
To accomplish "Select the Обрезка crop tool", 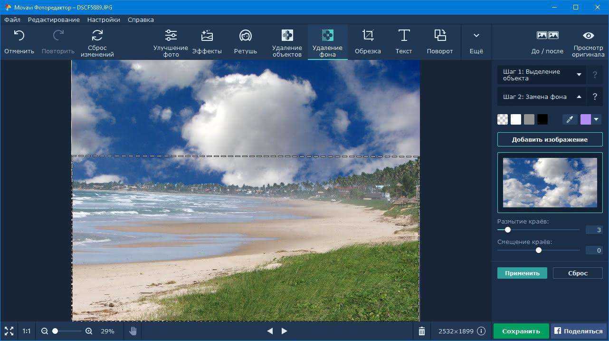I will click(368, 42).
